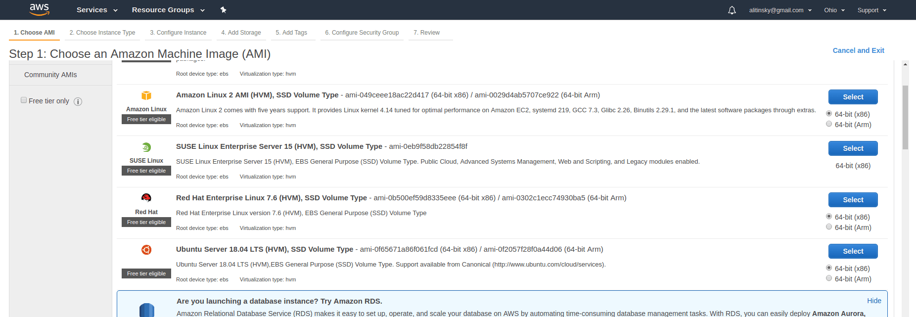Image resolution: width=916 pixels, height=317 pixels.
Task: Expand the Resource Groups dropdown
Action: click(168, 10)
